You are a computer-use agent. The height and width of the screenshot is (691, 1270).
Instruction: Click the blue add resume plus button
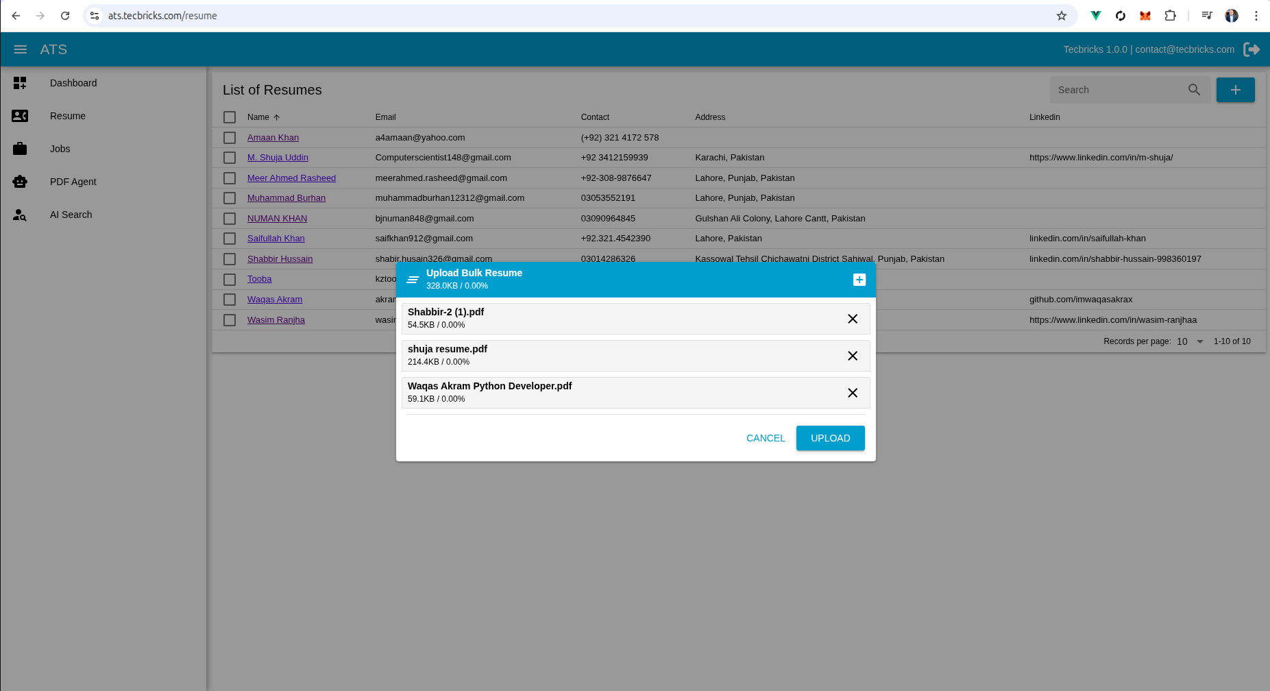coord(1235,90)
